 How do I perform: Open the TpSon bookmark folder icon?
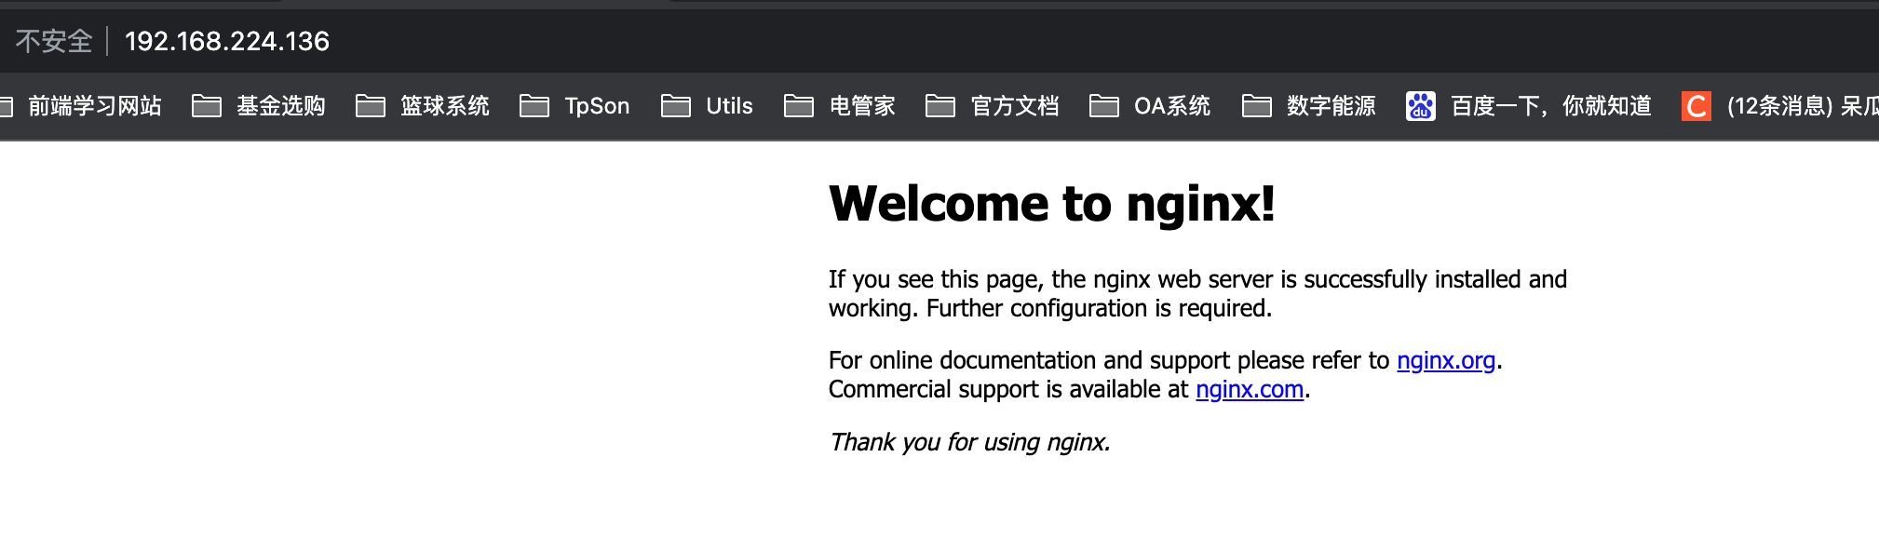534,106
